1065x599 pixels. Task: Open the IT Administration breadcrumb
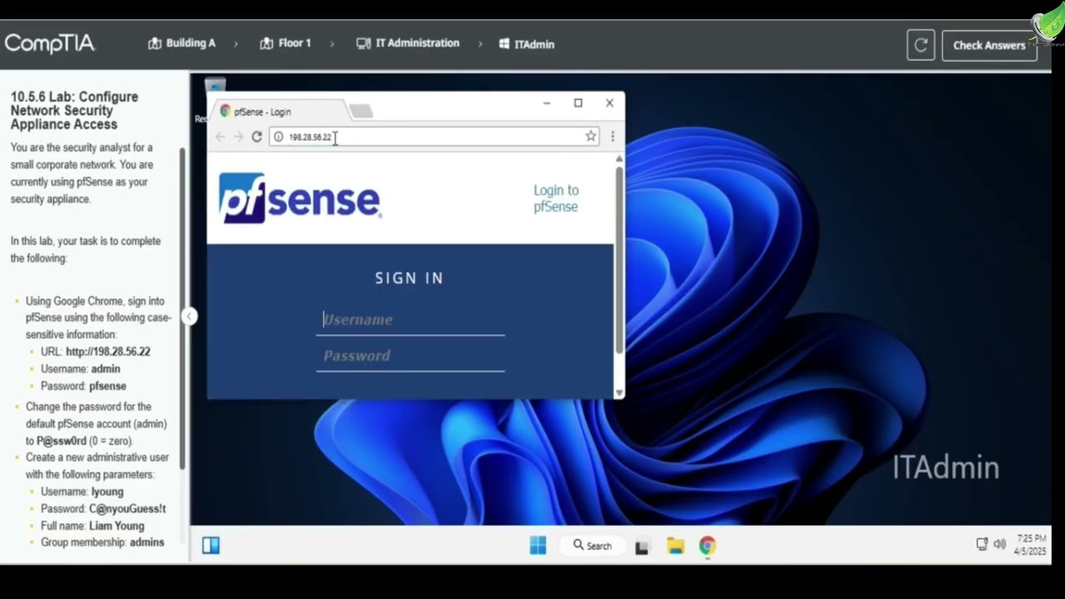[408, 43]
